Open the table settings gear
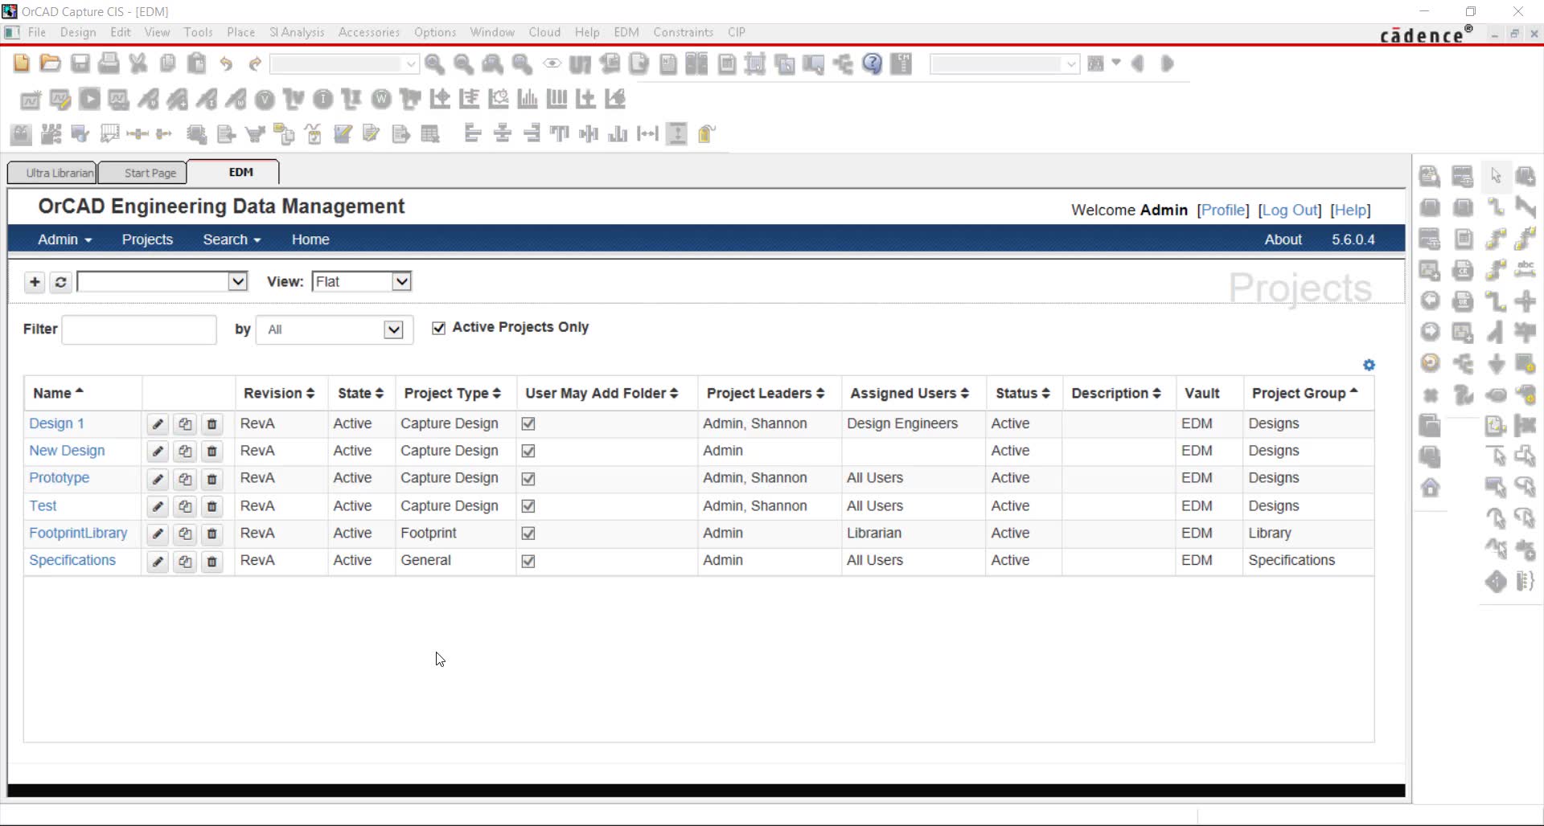Screen dimensions: 1544x826 [x=1369, y=364]
